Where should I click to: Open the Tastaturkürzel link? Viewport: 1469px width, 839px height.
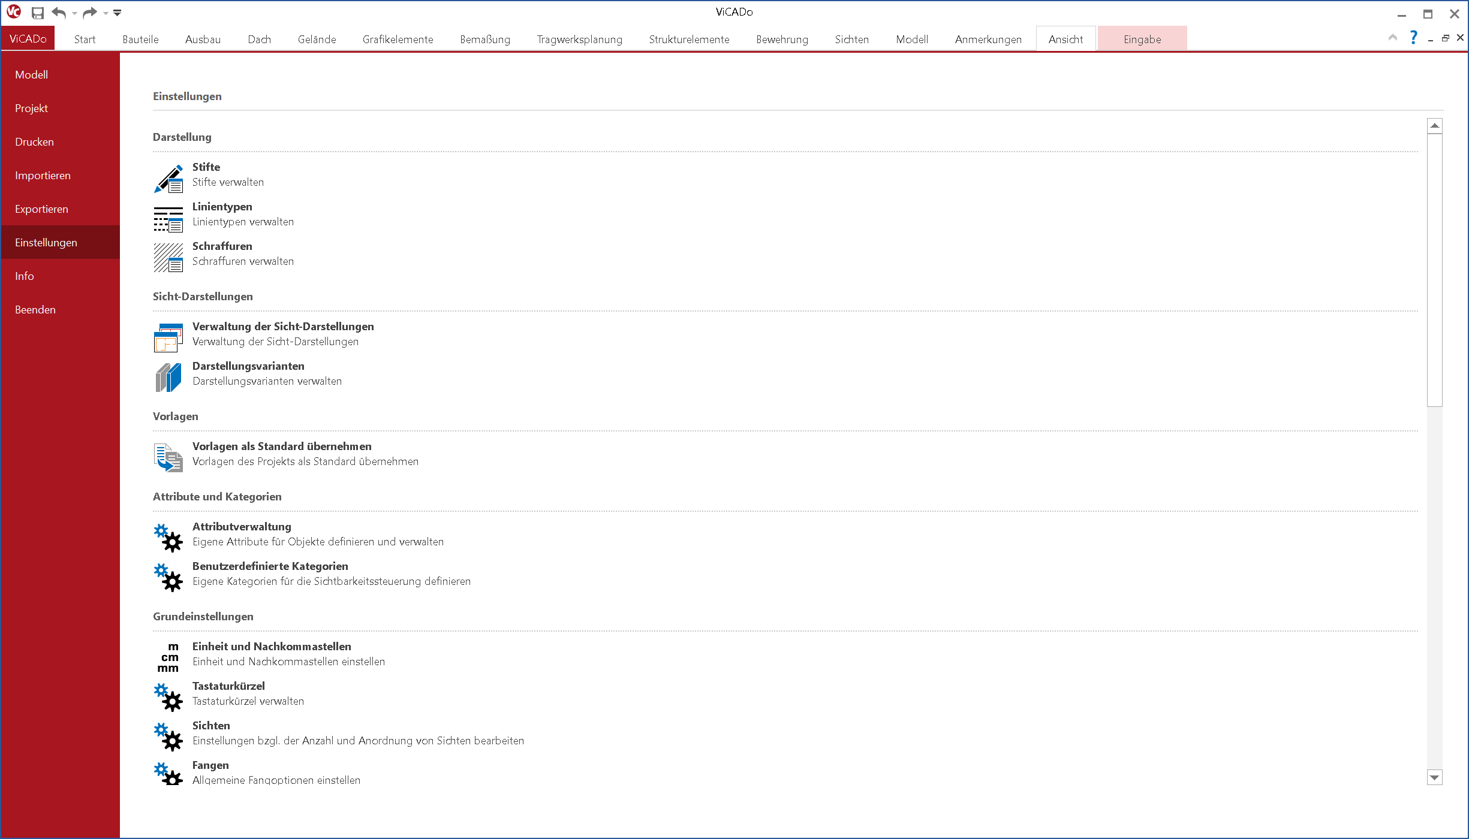click(x=228, y=686)
